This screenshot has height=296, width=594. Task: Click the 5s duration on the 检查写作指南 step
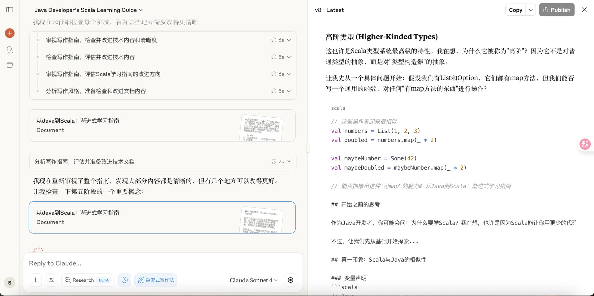pyautogui.click(x=281, y=57)
